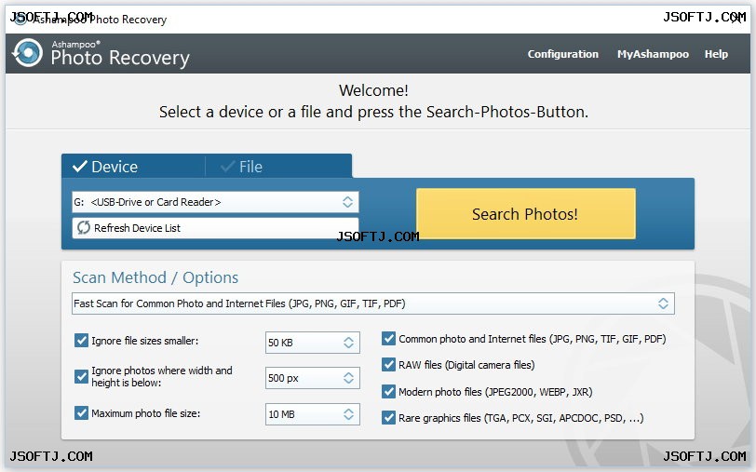
Task: Open the Help menu
Action: [716, 54]
